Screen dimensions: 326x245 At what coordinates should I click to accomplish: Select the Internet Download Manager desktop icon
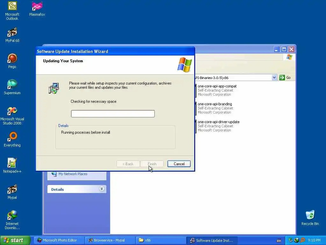point(12,220)
